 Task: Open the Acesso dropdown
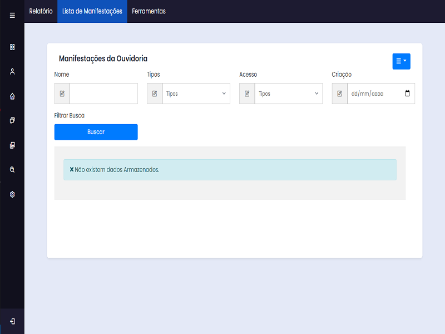point(288,94)
